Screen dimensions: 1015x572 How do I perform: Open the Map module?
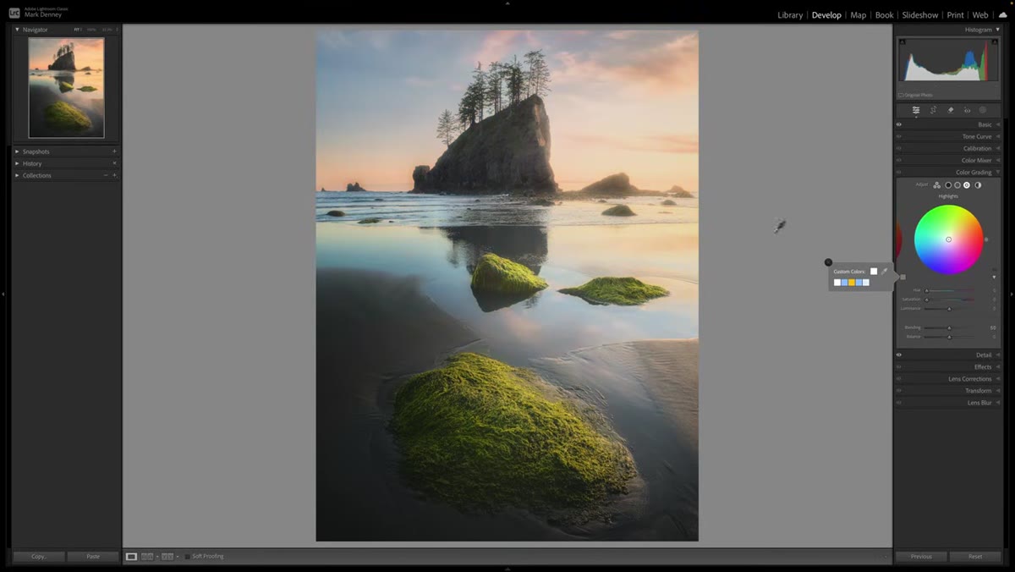coord(858,15)
